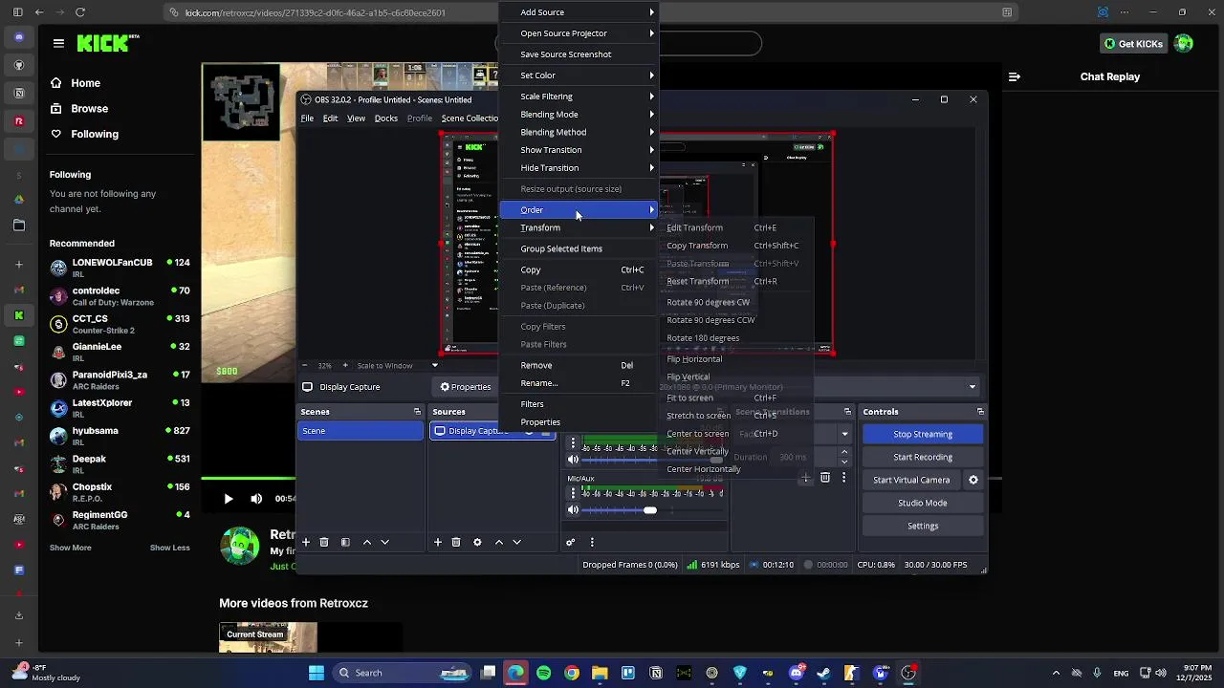1224x688 pixels.
Task: Open LONEWOLFanCUB recommended channel
Action: click(x=120, y=267)
